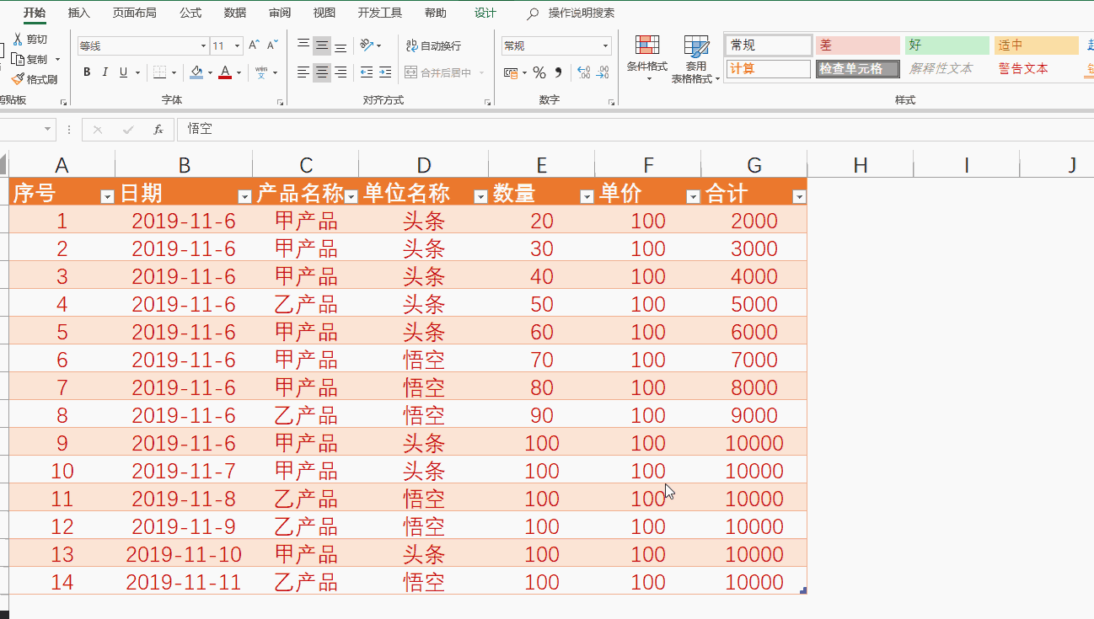Apply percent style
The width and height of the screenshot is (1094, 619).
(539, 72)
